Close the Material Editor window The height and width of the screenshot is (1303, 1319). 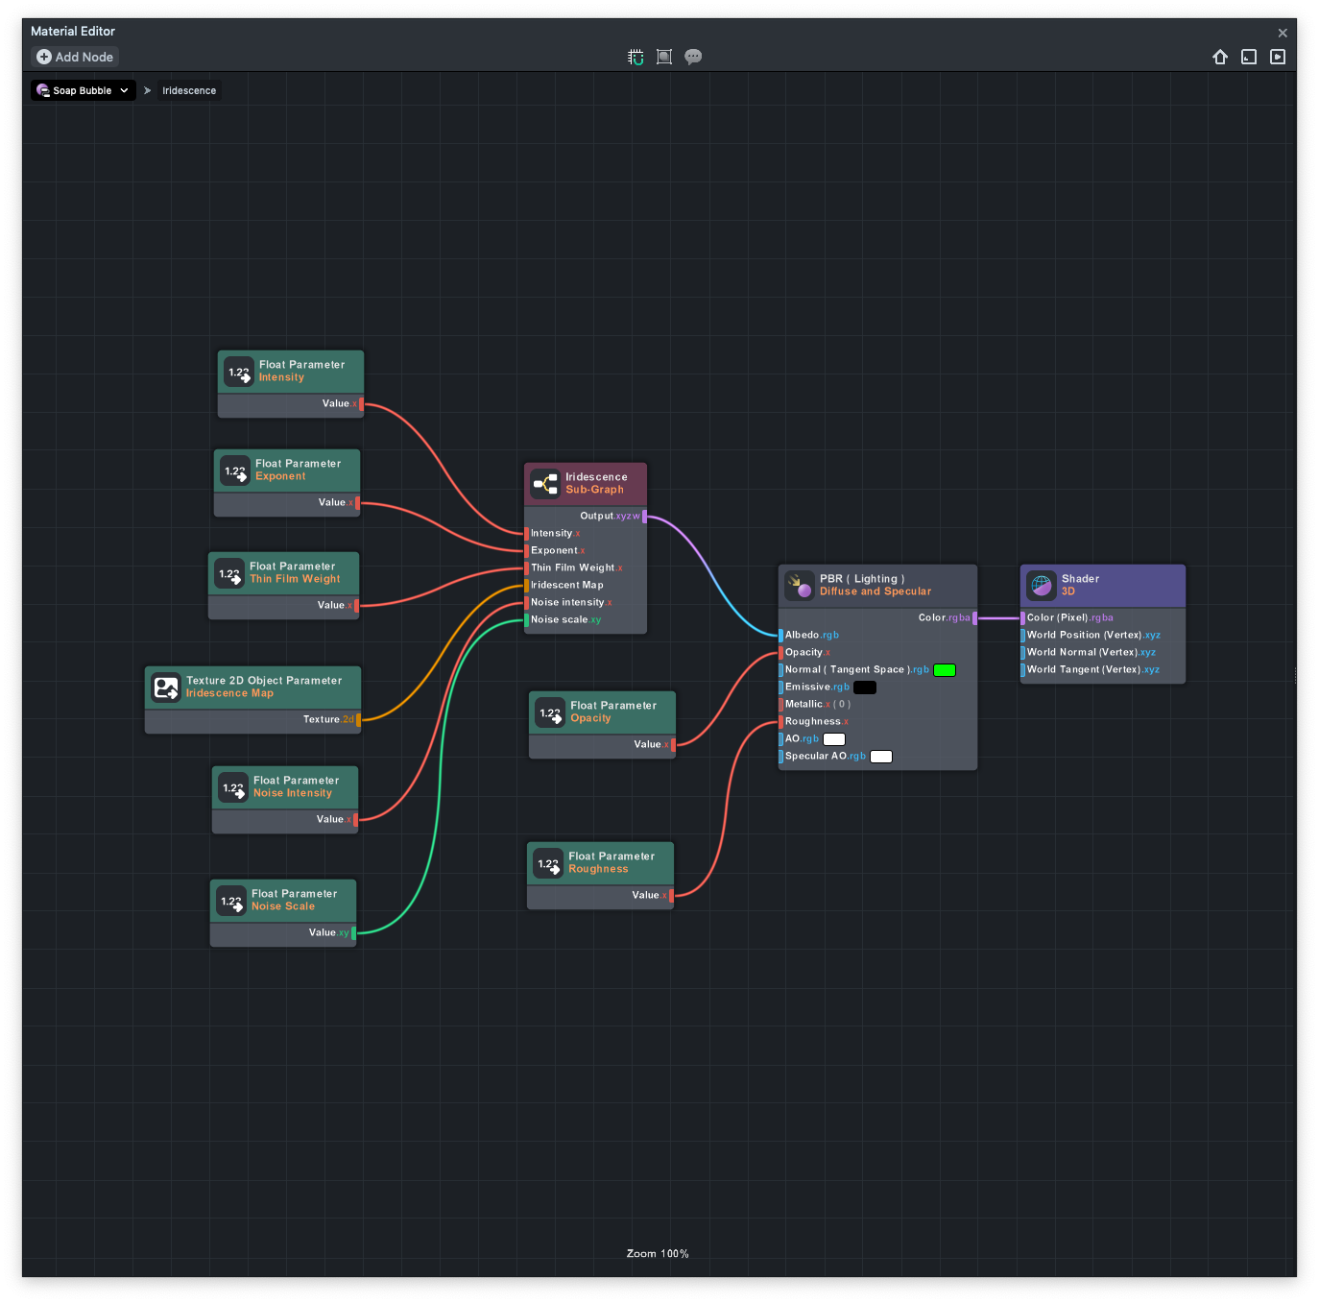pyautogui.click(x=1282, y=33)
